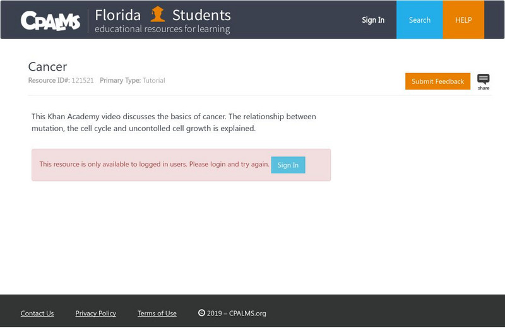Viewport: 505px width, 328px height.
Task: Click the Khan Academy video description text
Action: pyautogui.click(x=174, y=122)
